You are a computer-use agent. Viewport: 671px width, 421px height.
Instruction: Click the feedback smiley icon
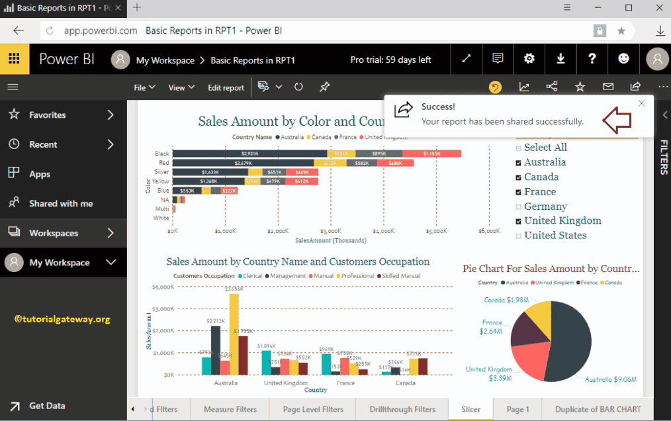pos(623,59)
